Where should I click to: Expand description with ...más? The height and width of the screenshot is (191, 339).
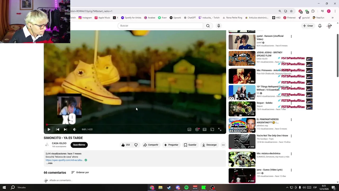coord(49,163)
